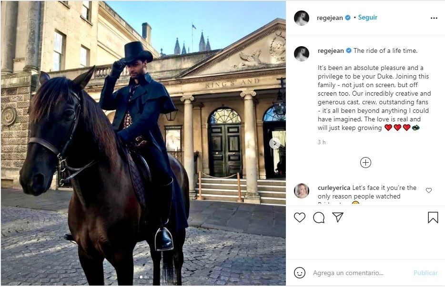Open the emoji picker smiley icon
This screenshot has width=445, height=287.
[x=299, y=273]
